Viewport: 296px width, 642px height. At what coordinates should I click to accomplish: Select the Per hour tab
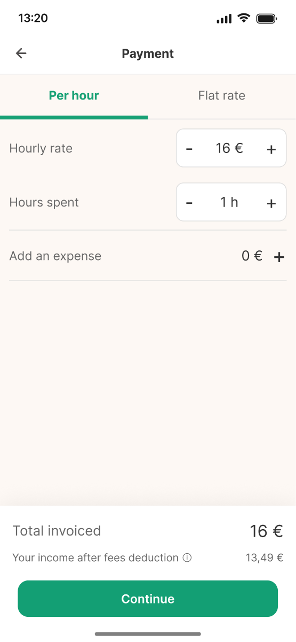pos(74,96)
